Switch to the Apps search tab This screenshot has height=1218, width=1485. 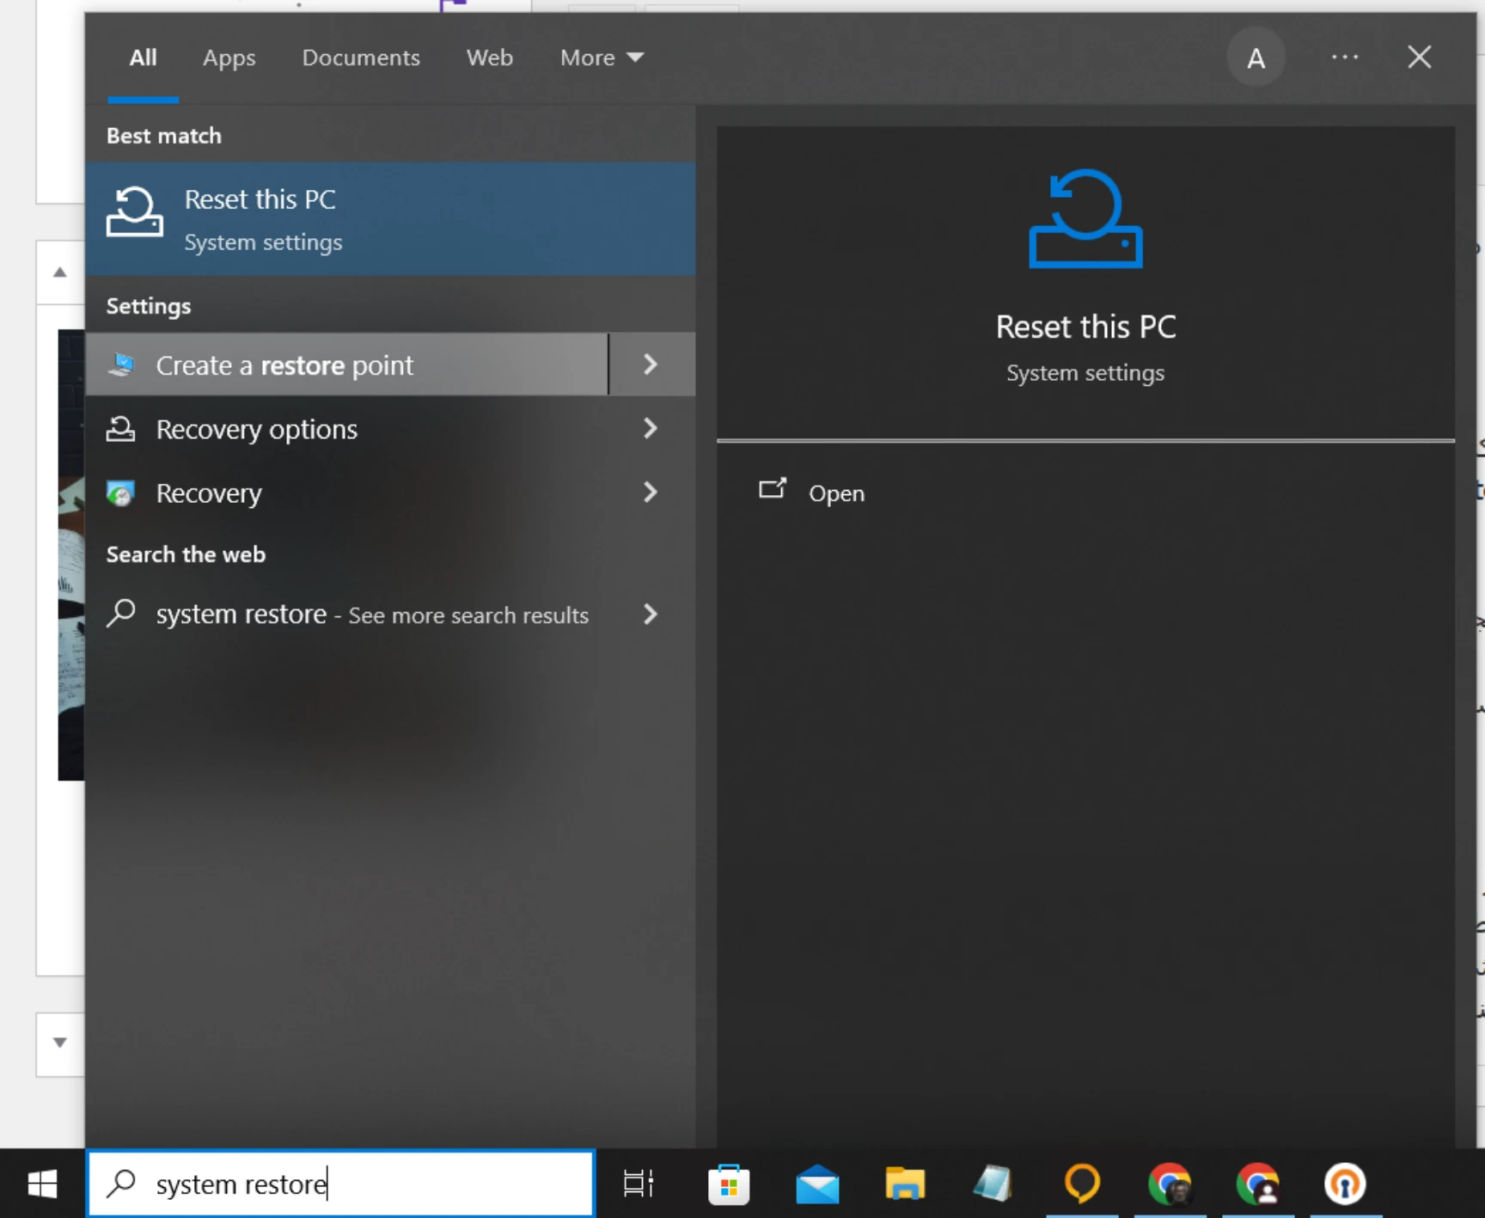click(x=229, y=58)
